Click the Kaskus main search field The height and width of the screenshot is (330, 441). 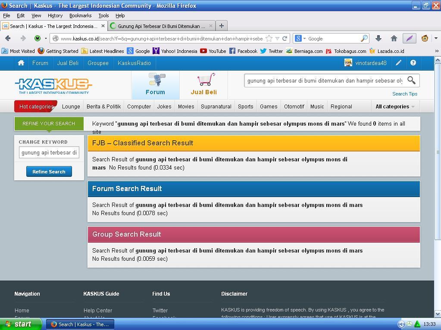point(325,80)
